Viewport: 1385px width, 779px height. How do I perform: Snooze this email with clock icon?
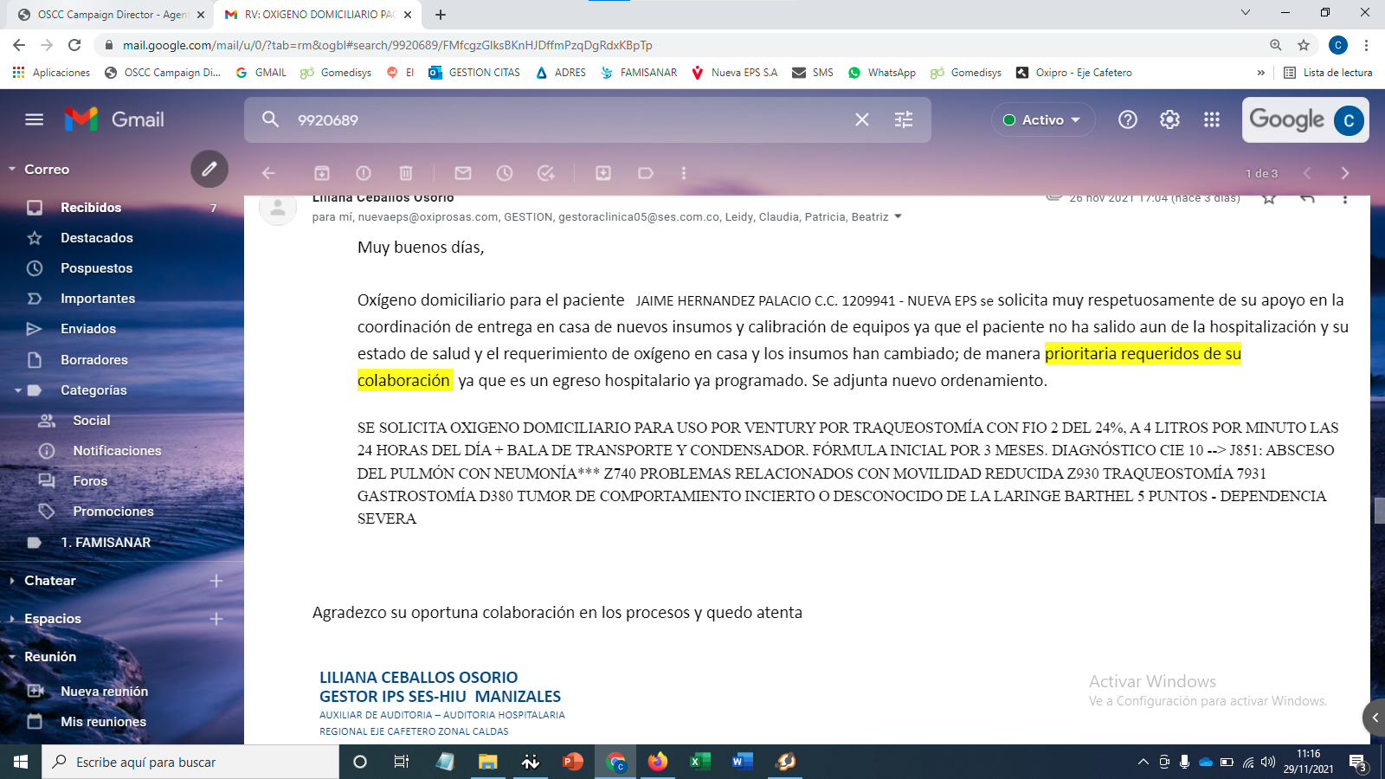[x=505, y=173]
